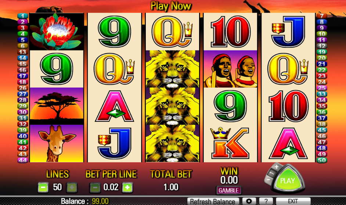Image resolution: width=346 pixels, height=205 pixels.
Task: Select payline 50 indicator
Action: tap(322, 160)
